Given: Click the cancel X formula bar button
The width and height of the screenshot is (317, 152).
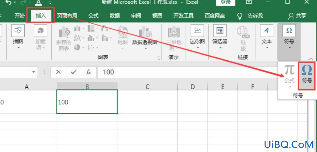Looking at the screenshot, I should click(x=58, y=72).
